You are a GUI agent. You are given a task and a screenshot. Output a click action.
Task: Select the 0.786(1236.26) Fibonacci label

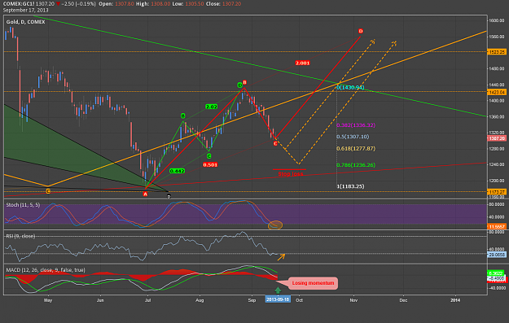coord(356,165)
